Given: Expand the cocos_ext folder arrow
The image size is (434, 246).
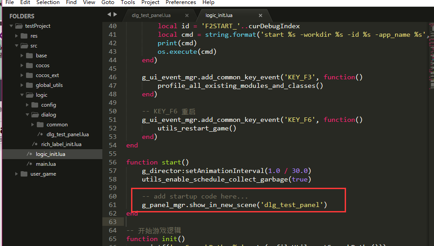Looking at the screenshot, I should click(22, 75).
